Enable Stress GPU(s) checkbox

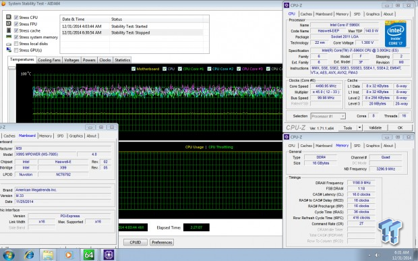click(16, 50)
